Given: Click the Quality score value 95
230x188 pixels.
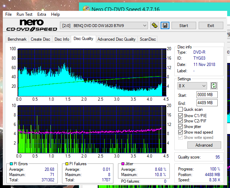Looking at the screenshot, I should 218,157.
